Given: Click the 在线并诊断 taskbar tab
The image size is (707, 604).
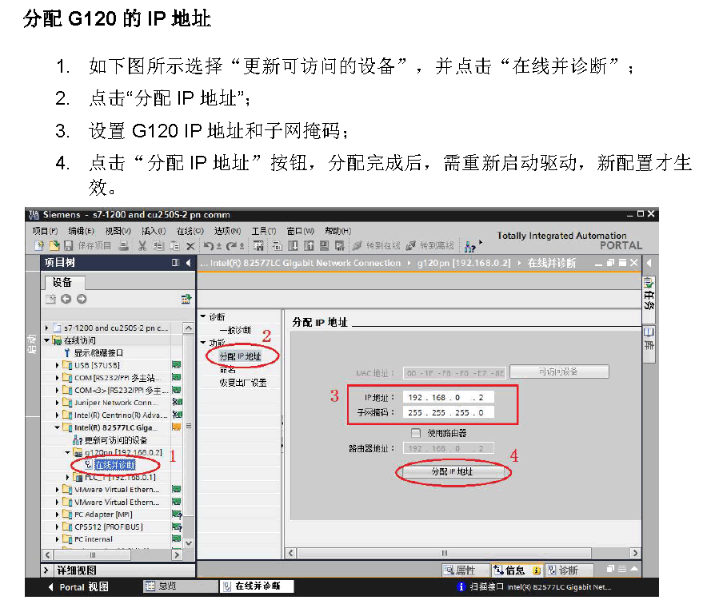Looking at the screenshot, I should tap(257, 586).
